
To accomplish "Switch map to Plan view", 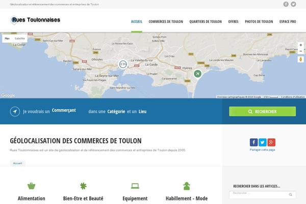I will pos(7,39).
